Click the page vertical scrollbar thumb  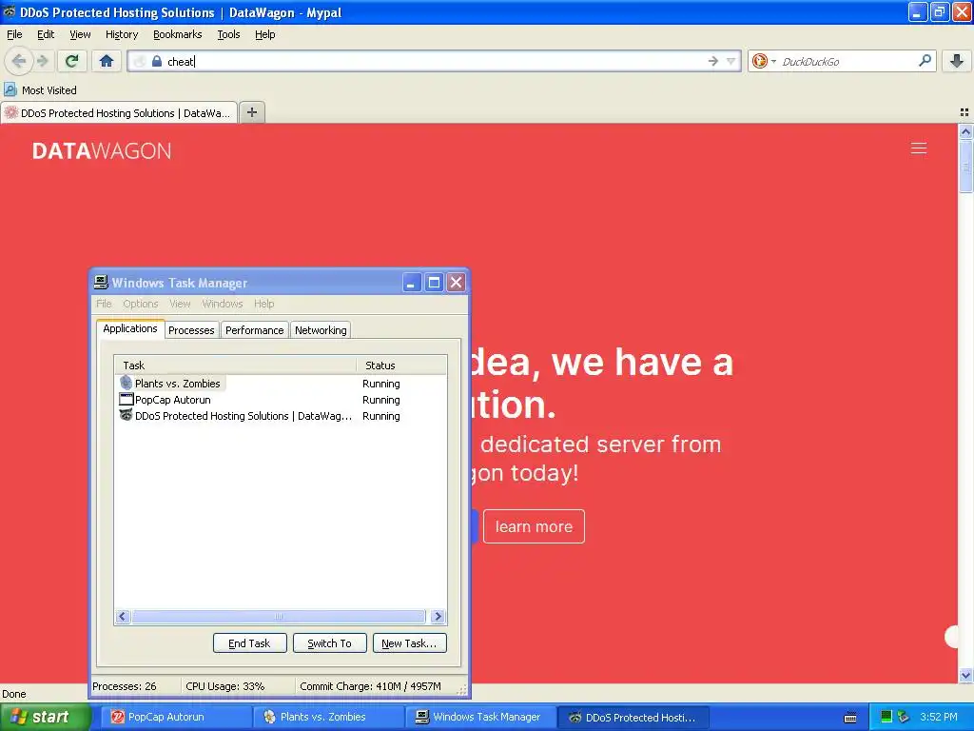[965, 167]
